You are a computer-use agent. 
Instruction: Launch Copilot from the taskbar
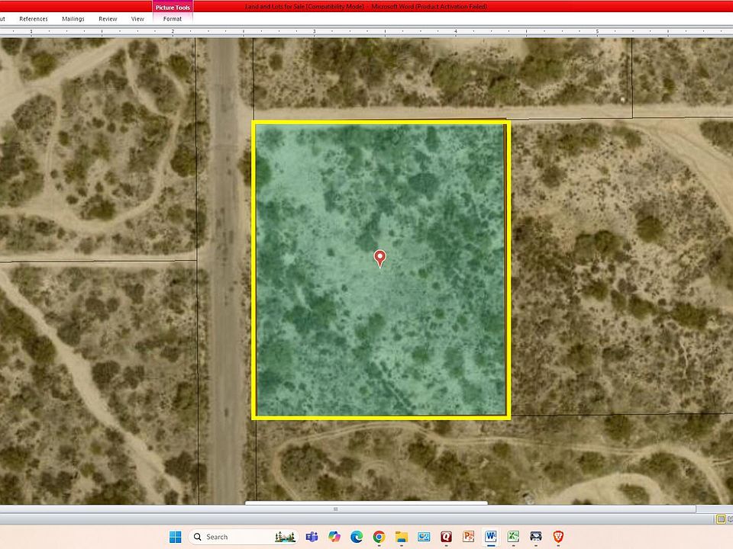334,537
